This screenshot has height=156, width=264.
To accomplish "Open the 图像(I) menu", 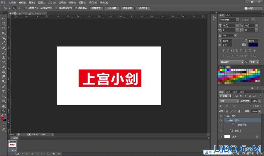I will (x=32, y=3).
